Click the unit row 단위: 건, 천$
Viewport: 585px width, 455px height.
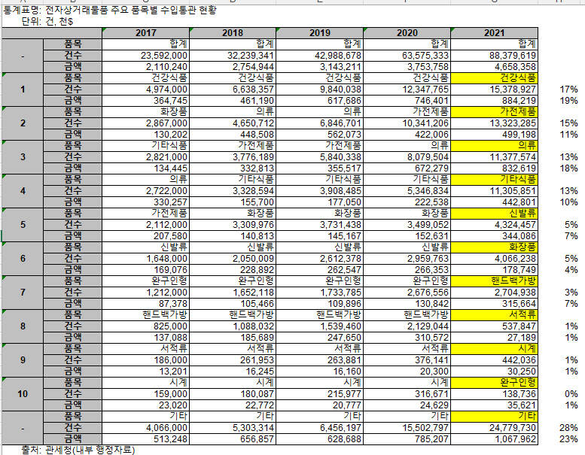pyautogui.click(x=47, y=22)
